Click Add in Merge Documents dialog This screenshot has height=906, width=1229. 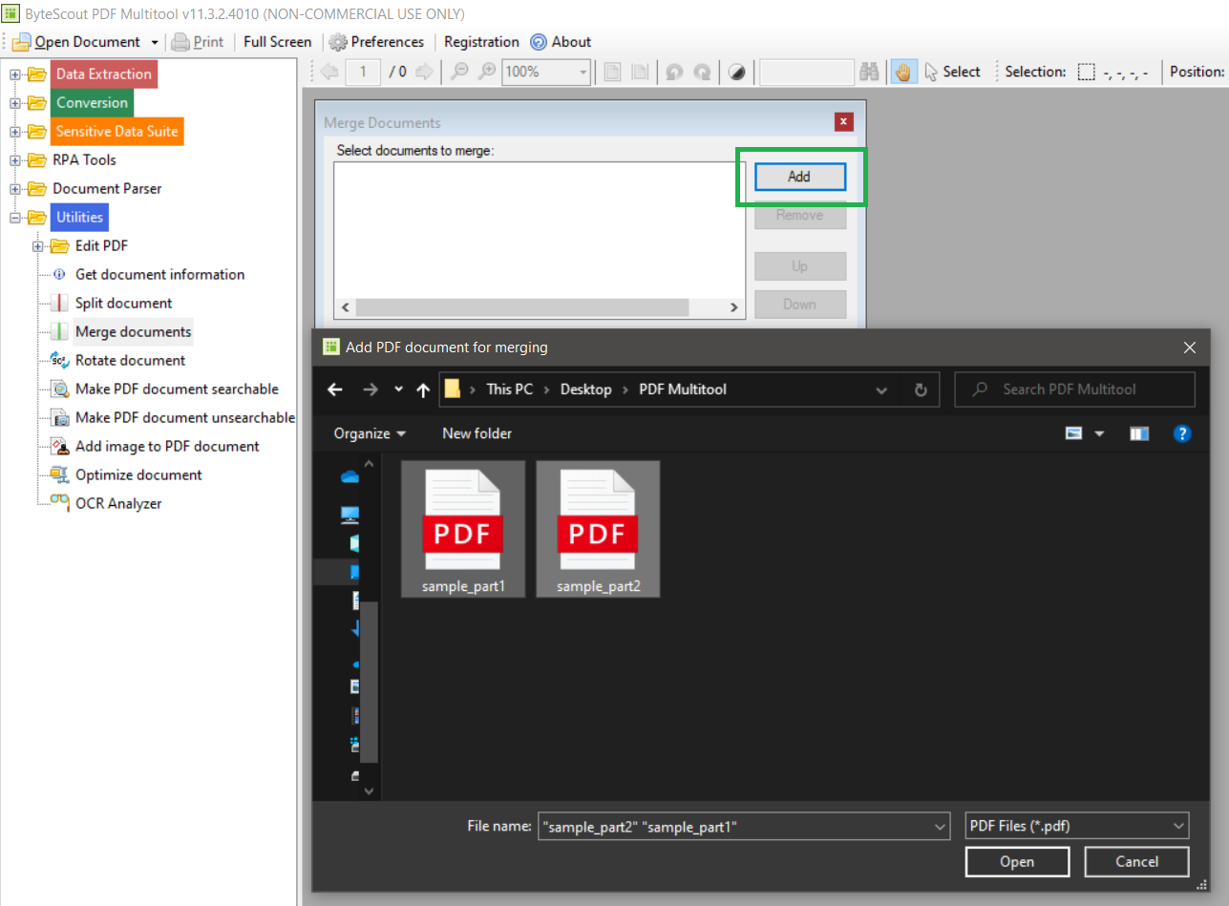click(799, 177)
